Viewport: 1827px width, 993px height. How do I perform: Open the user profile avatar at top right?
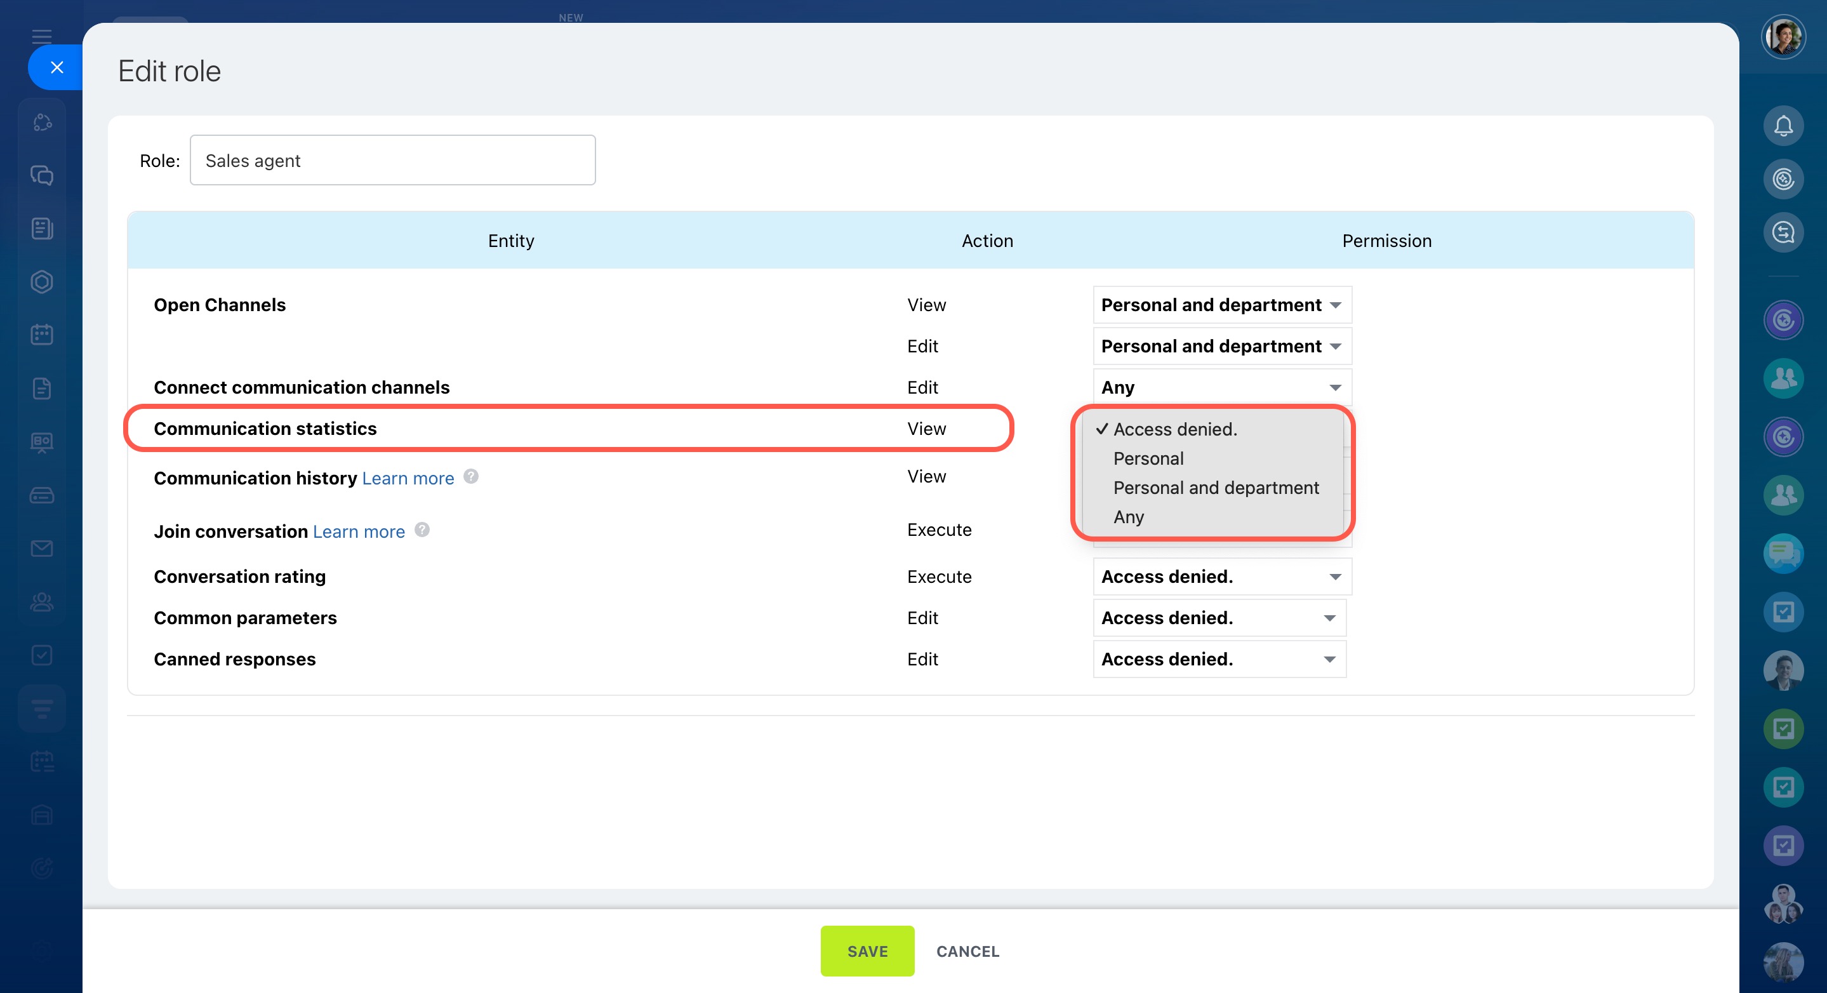[1783, 37]
